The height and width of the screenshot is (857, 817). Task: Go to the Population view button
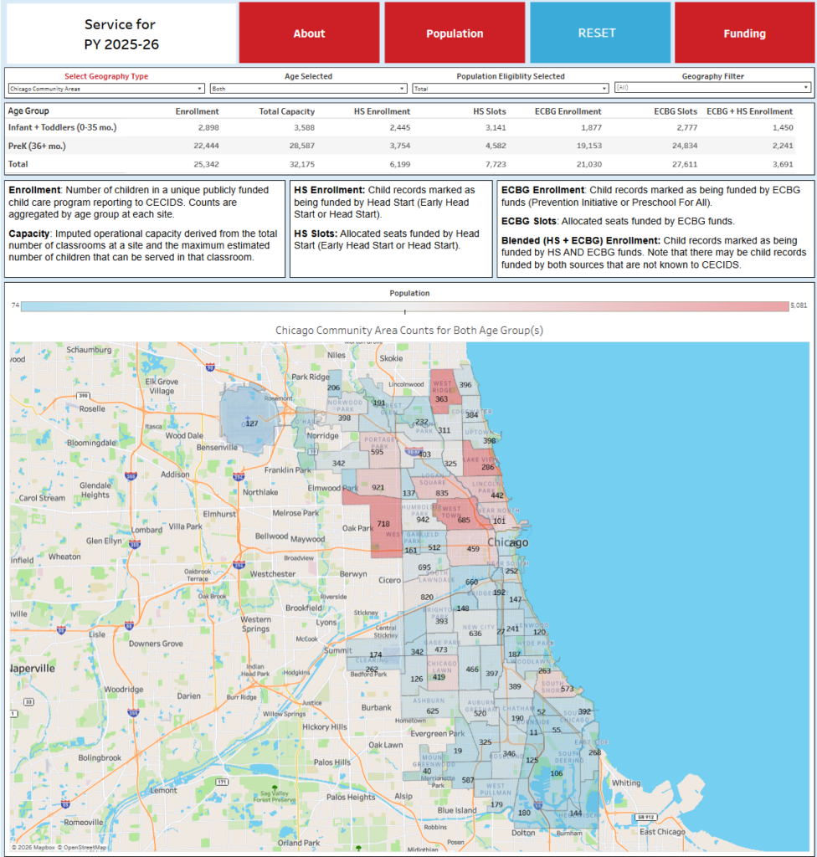tap(455, 33)
